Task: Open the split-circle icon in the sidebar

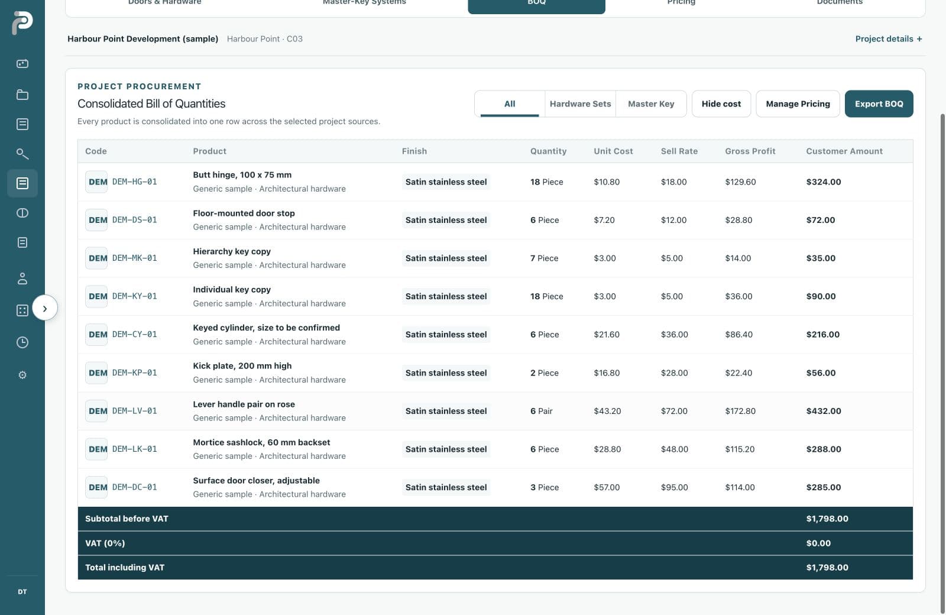Action: click(x=22, y=213)
